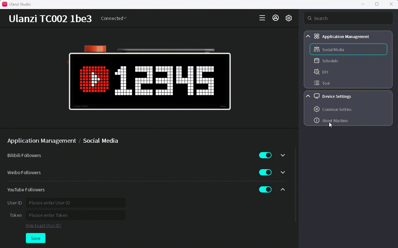Click the Ulanzi Studio app logo
The width and height of the screenshot is (398, 248).
[5, 4]
